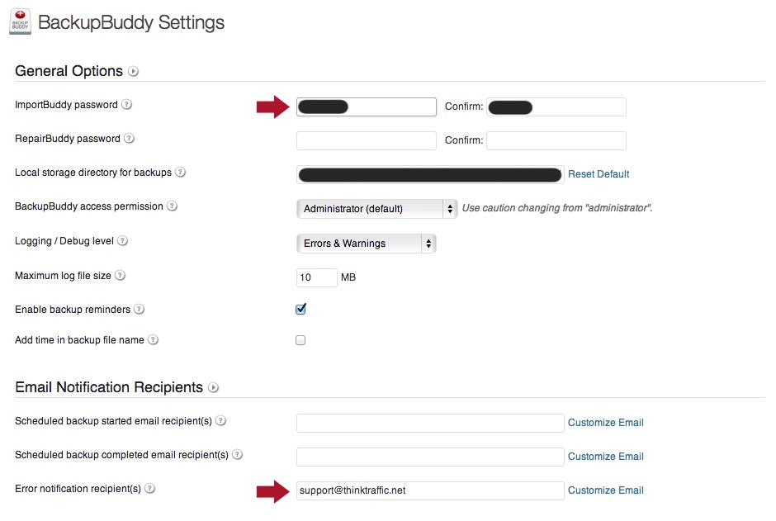Click help icon beside RepairBuddy password

(x=129, y=140)
